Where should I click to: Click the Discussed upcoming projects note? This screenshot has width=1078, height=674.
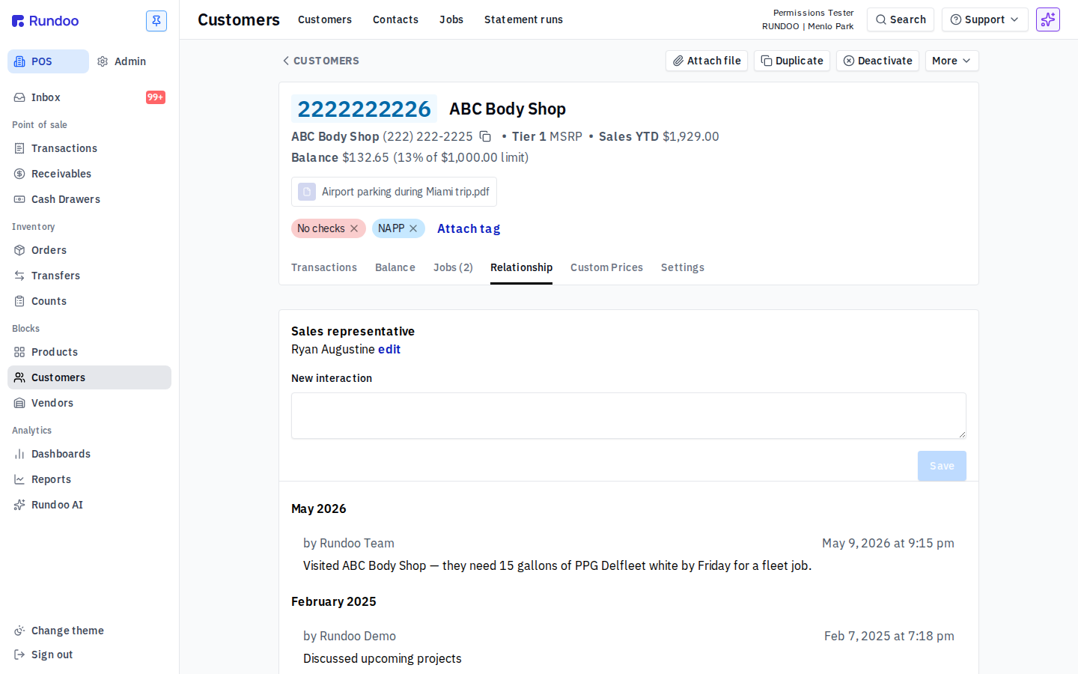tap(383, 658)
